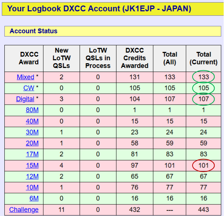Viewport: 224px width, 216px height.
Task: Click the Your Logbook DXCC Account title
Action: pyautogui.click(x=99, y=8)
